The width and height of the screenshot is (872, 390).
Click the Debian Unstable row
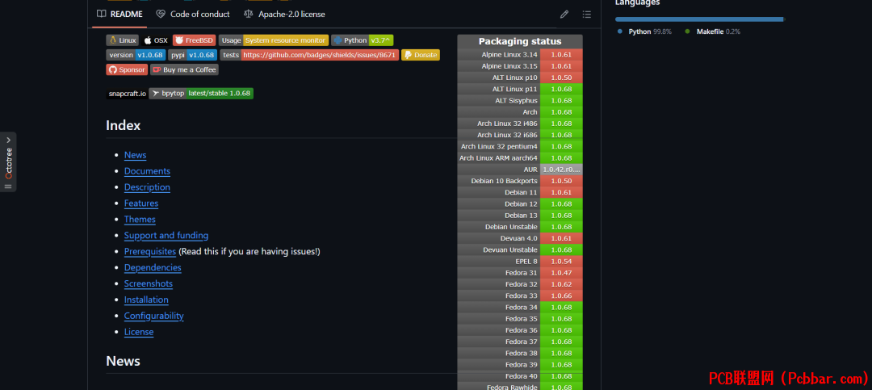520,227
